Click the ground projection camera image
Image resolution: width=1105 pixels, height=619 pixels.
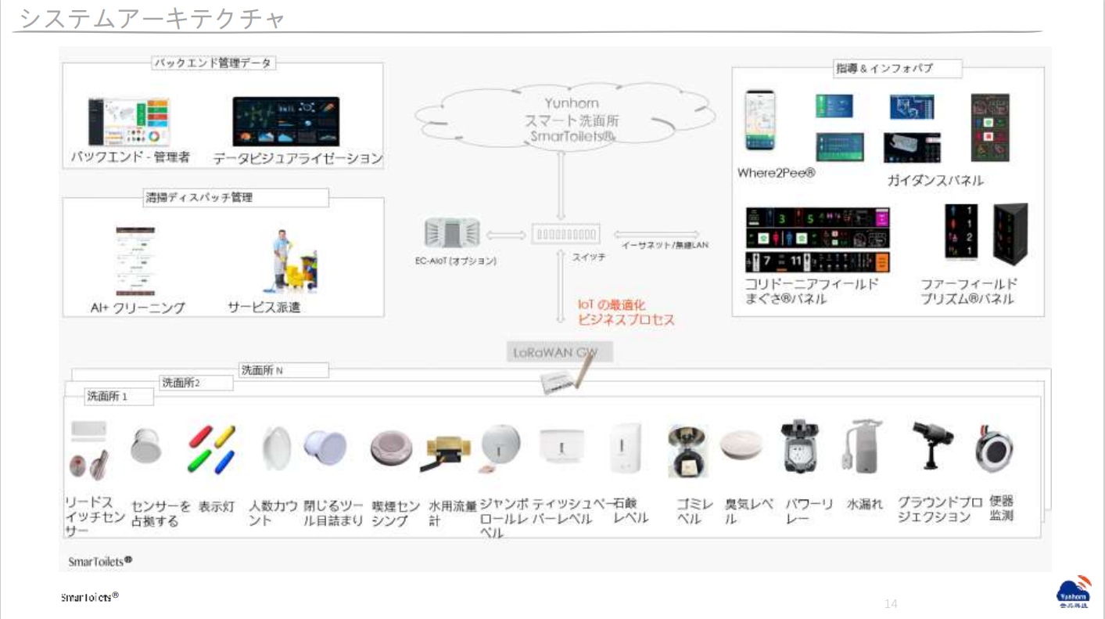(931, 444)
